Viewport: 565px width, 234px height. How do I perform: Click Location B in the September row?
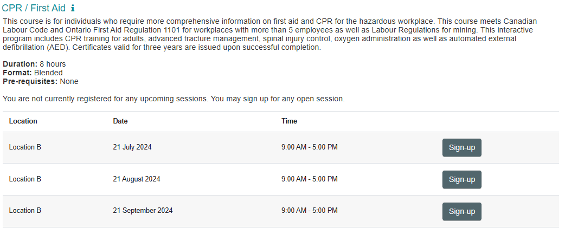(x=25, y=211)
